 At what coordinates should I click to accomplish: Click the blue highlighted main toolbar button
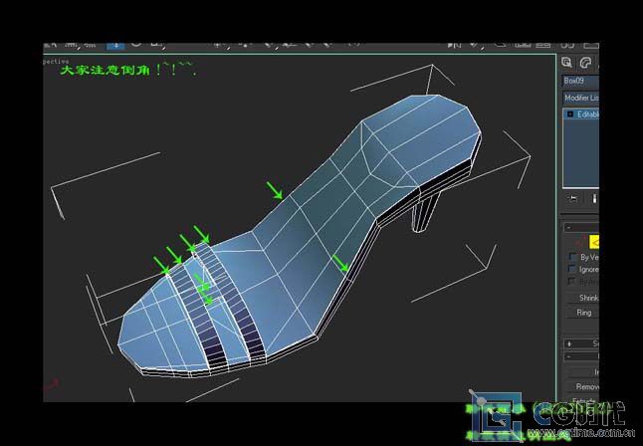click(x=115, y=46)
